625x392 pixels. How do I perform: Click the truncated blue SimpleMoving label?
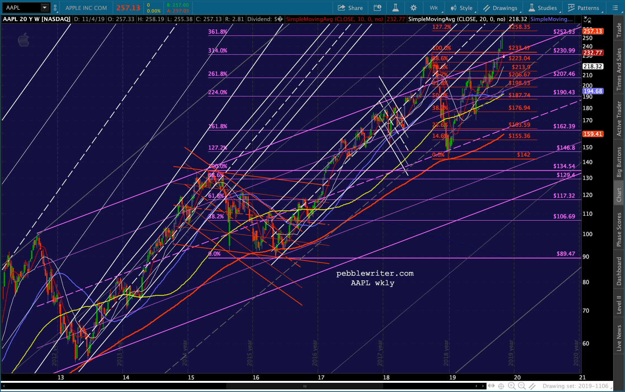(551, 19)
